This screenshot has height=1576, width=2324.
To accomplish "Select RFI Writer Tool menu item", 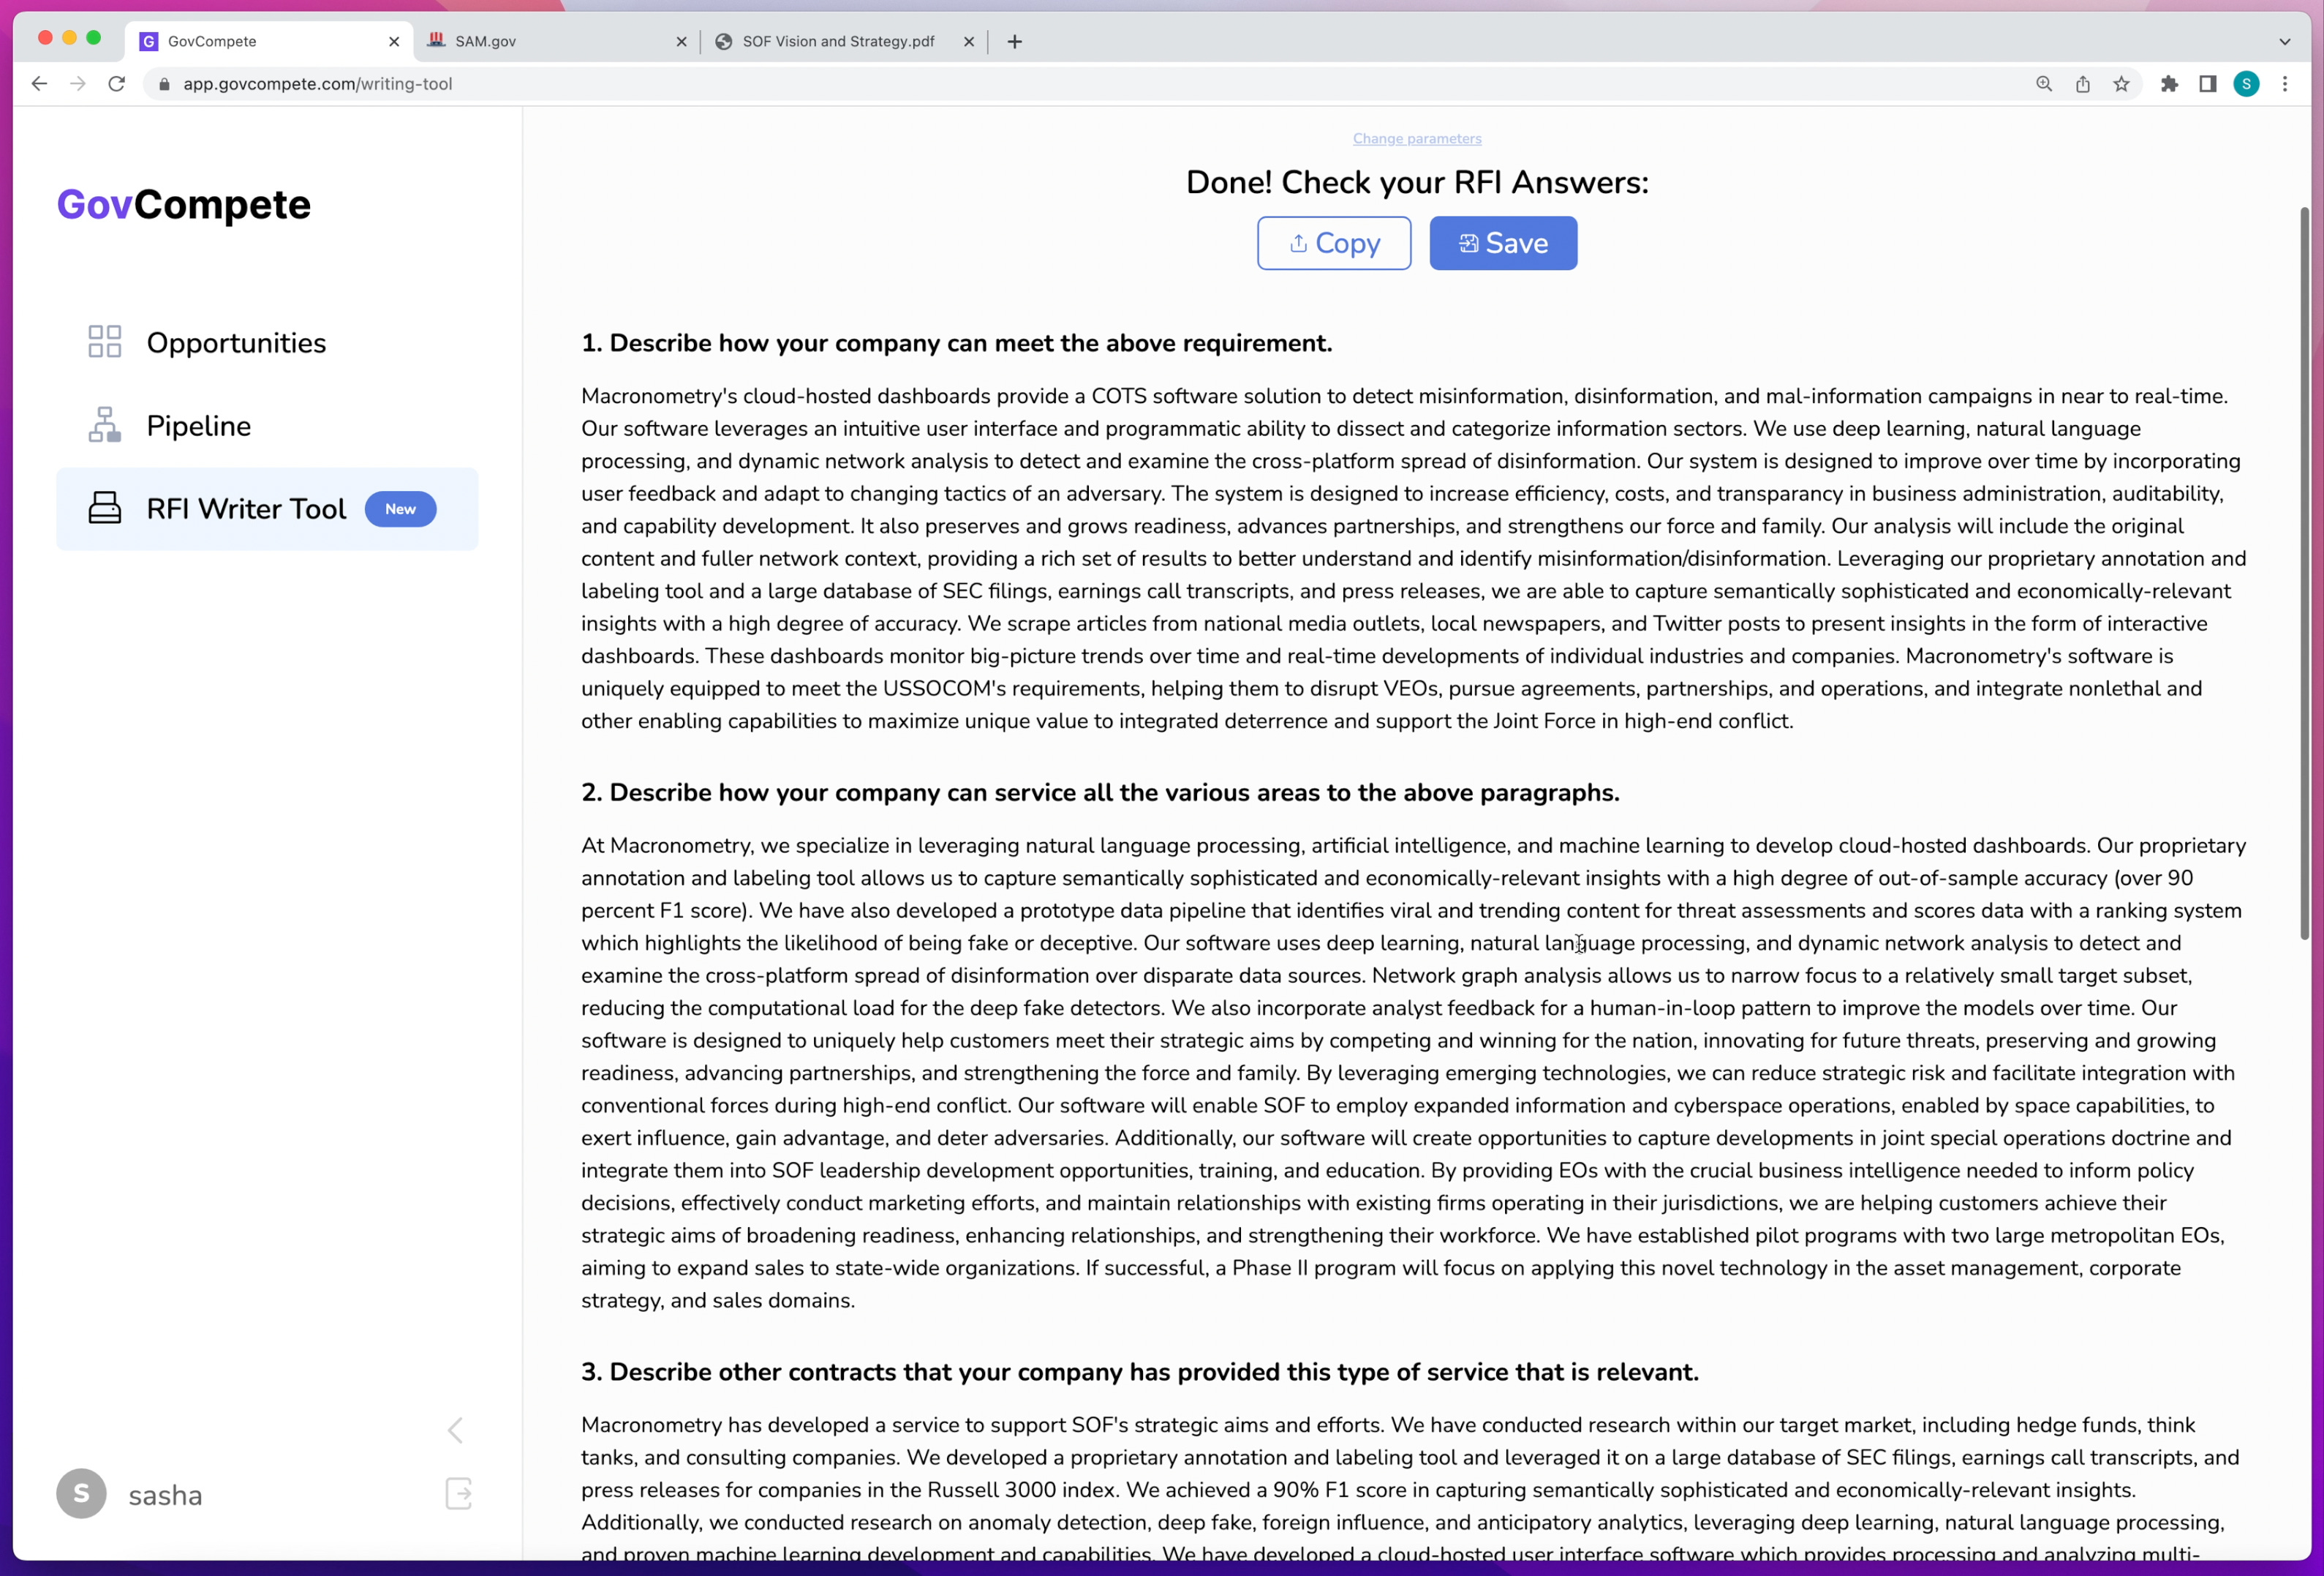I will [267, 509].
